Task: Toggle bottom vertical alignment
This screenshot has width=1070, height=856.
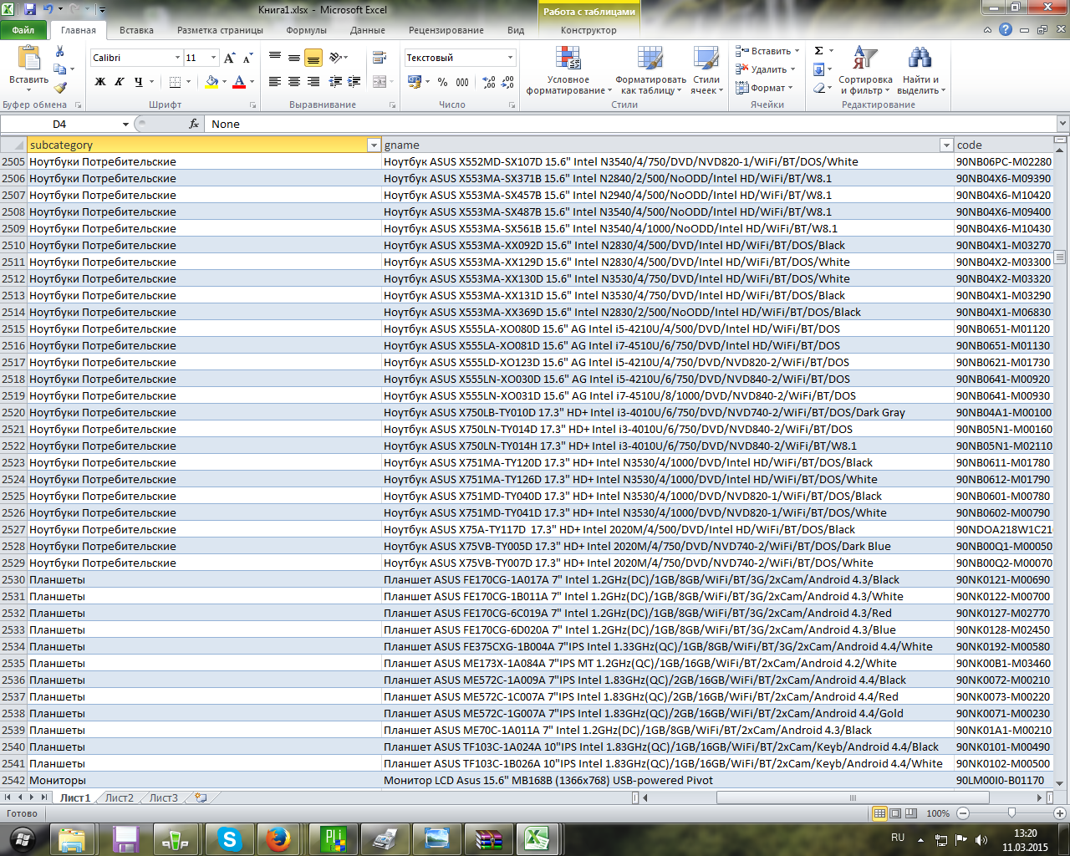Action: click(313, 58)
